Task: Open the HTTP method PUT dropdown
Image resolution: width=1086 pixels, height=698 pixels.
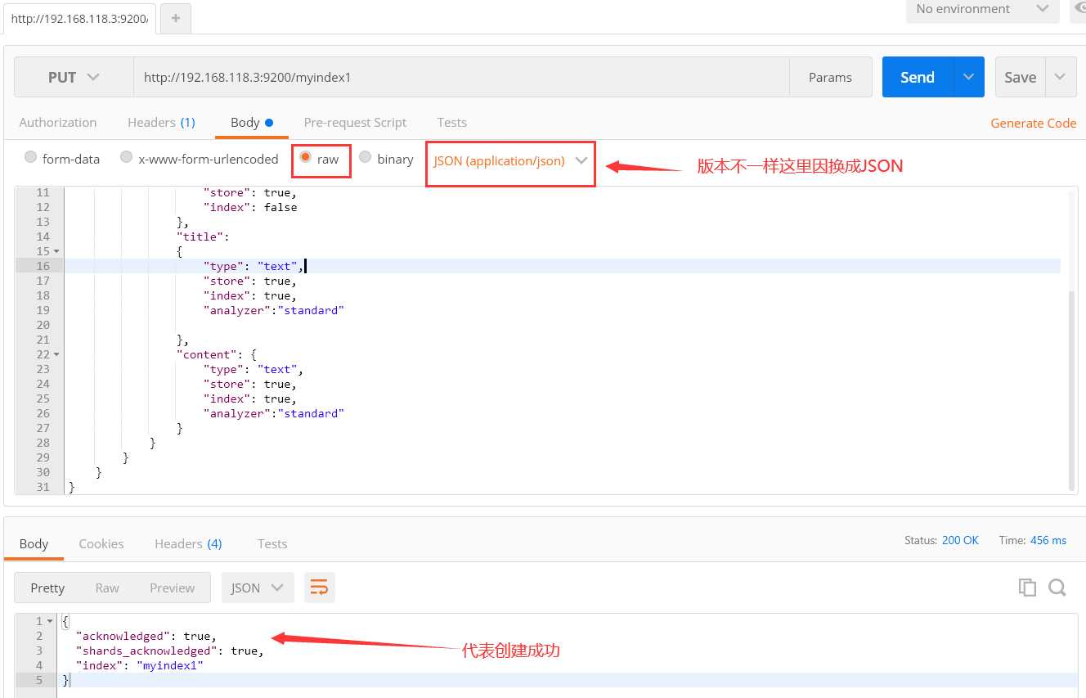Action: tap(74, 77)
